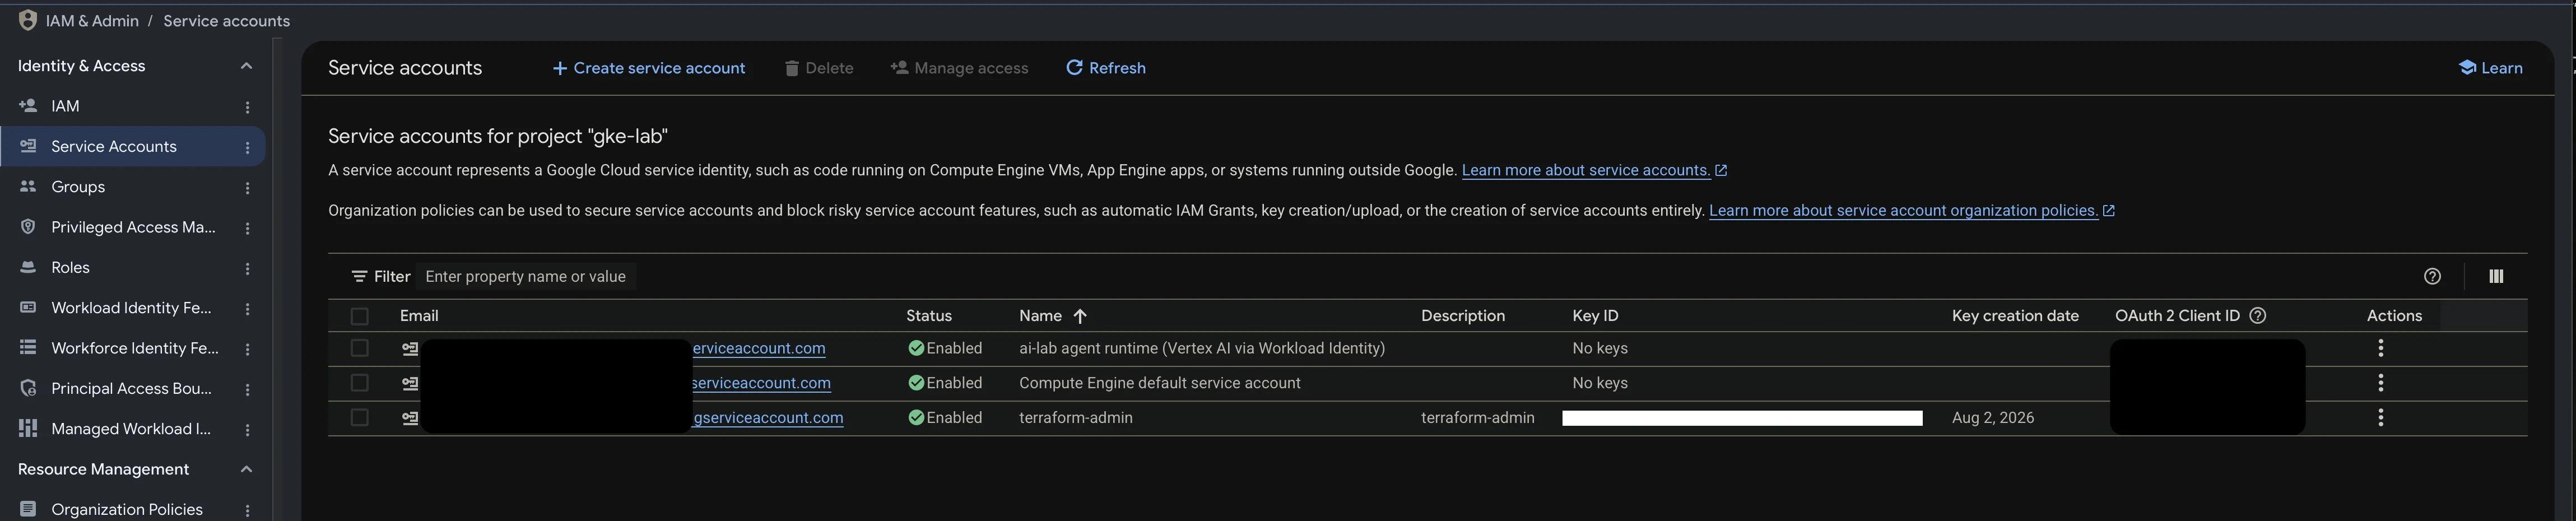2576x521 pixels.
Task: Open Organization Policies in the sidebar
Action: coord(127,509)
